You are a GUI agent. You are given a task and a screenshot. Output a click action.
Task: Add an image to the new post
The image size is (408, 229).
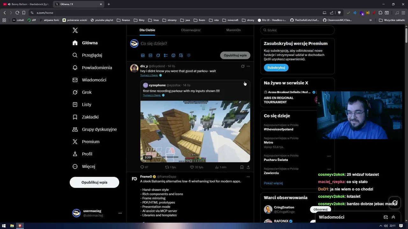click(x=143, y=55)
